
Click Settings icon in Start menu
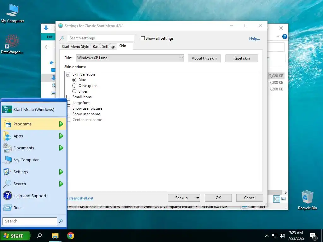(7, 172)
